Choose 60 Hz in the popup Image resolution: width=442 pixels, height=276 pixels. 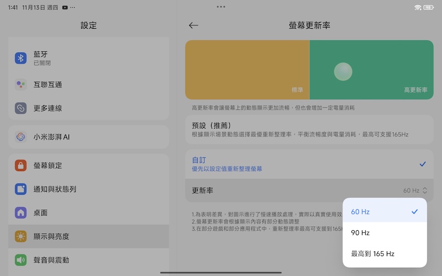(x=385, y=211)
